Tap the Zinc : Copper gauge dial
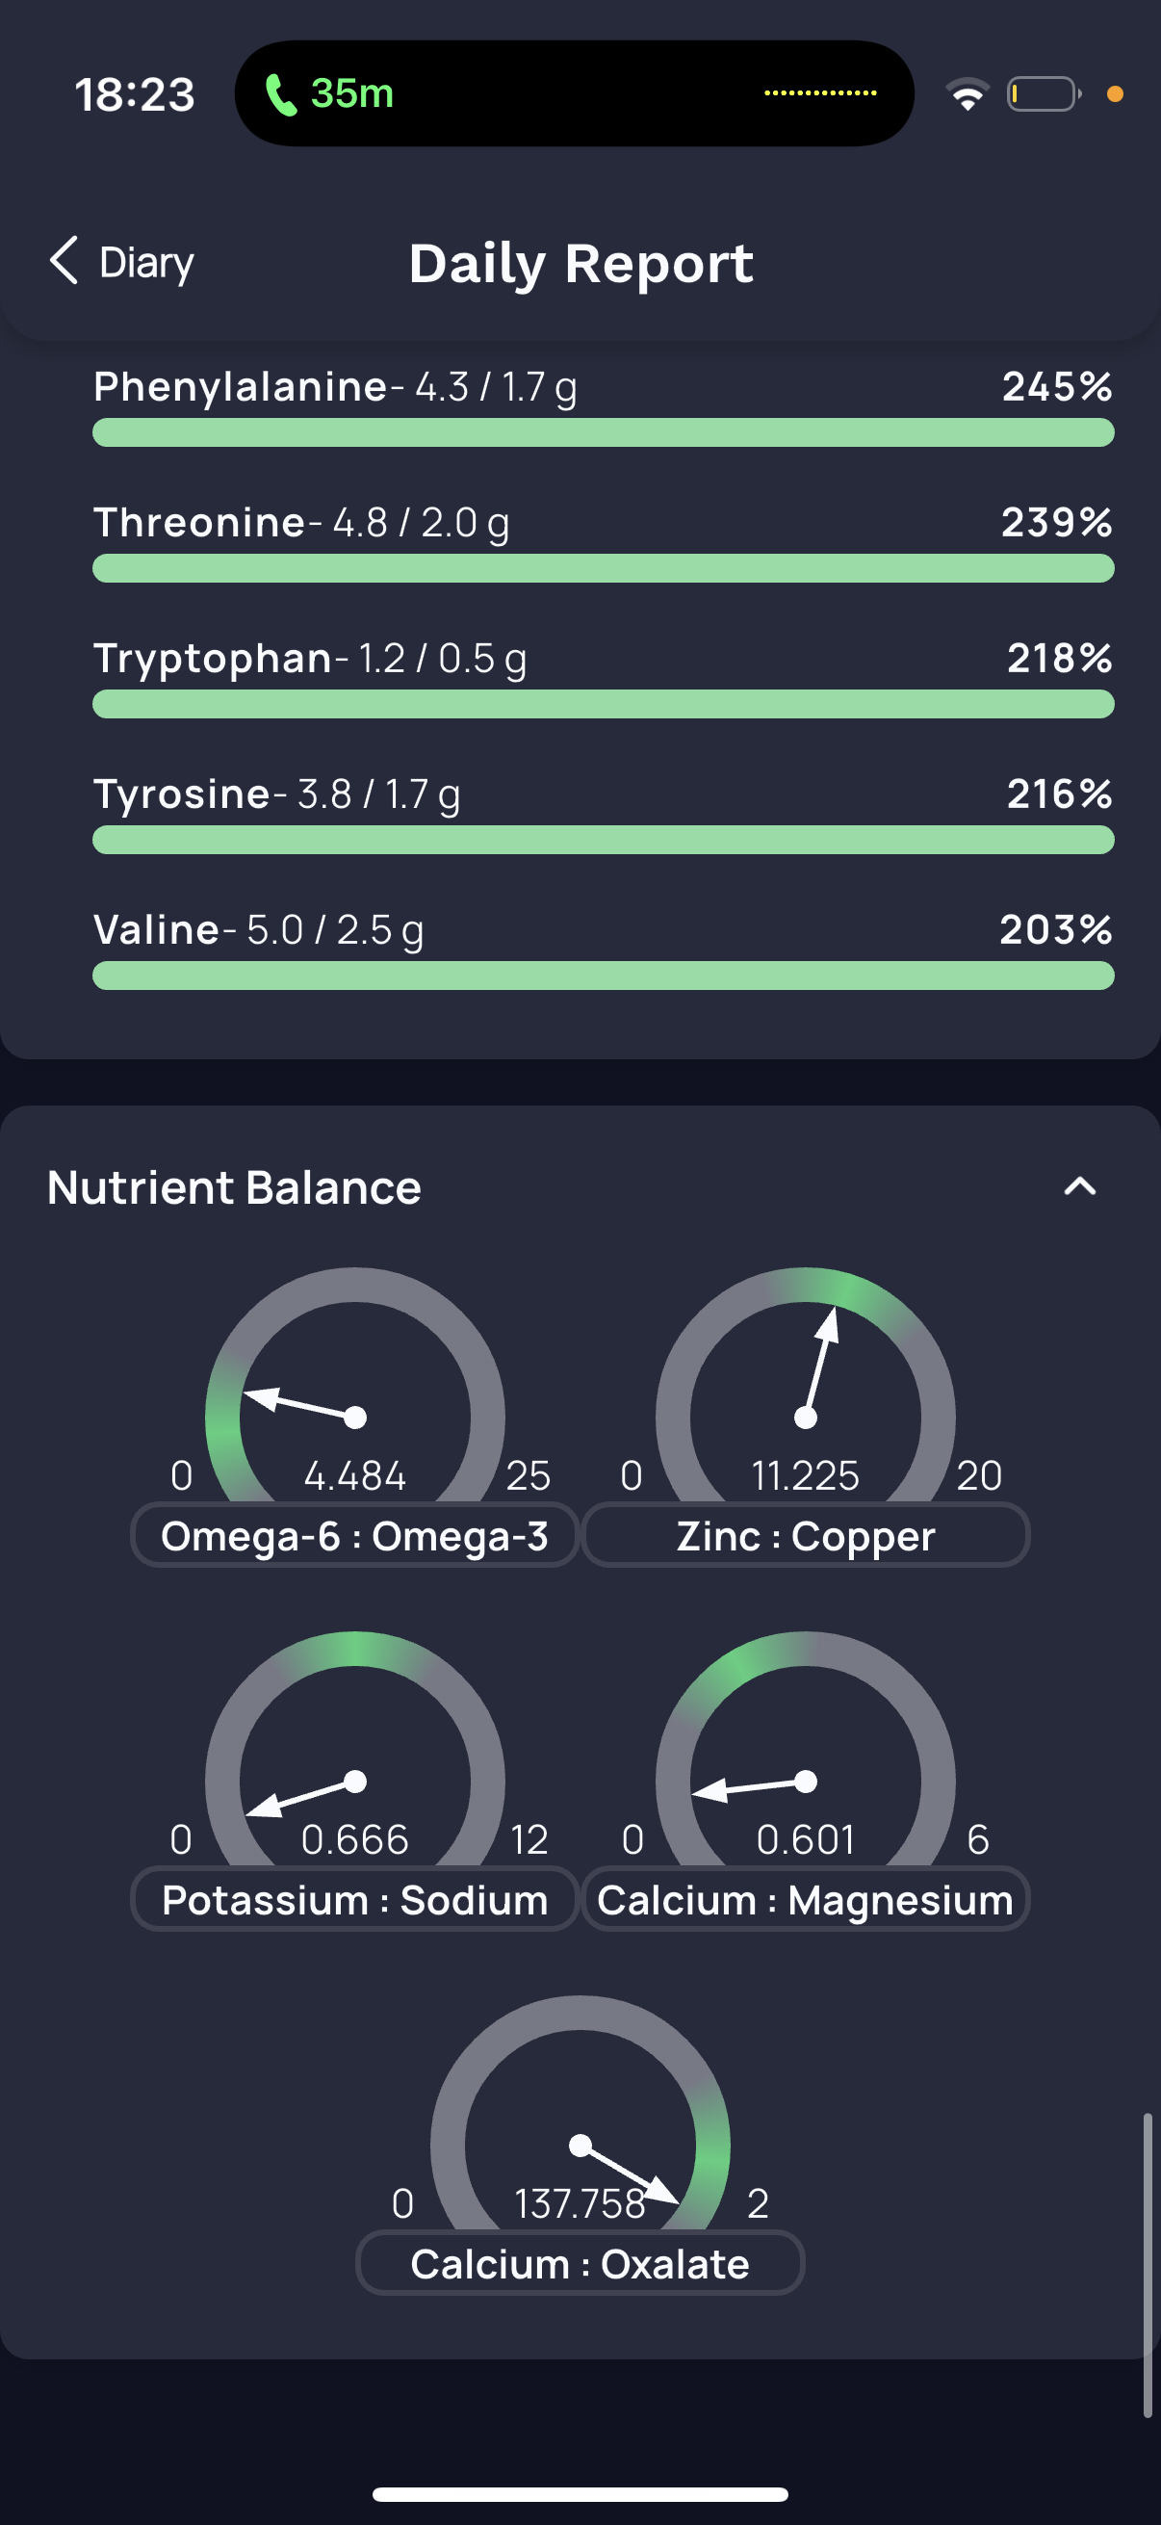 coord(806,1392)
